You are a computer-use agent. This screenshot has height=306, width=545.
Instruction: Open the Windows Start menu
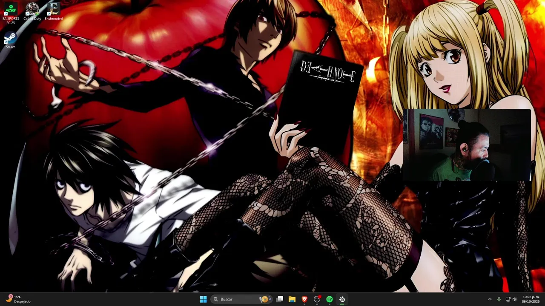tap(203, 299)
